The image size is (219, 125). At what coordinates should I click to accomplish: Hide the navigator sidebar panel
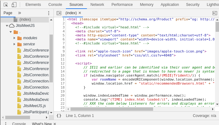pos(59,13)
